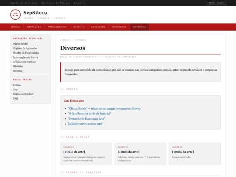Click the gallery card mentioning <img> com src

pos(140,154)
